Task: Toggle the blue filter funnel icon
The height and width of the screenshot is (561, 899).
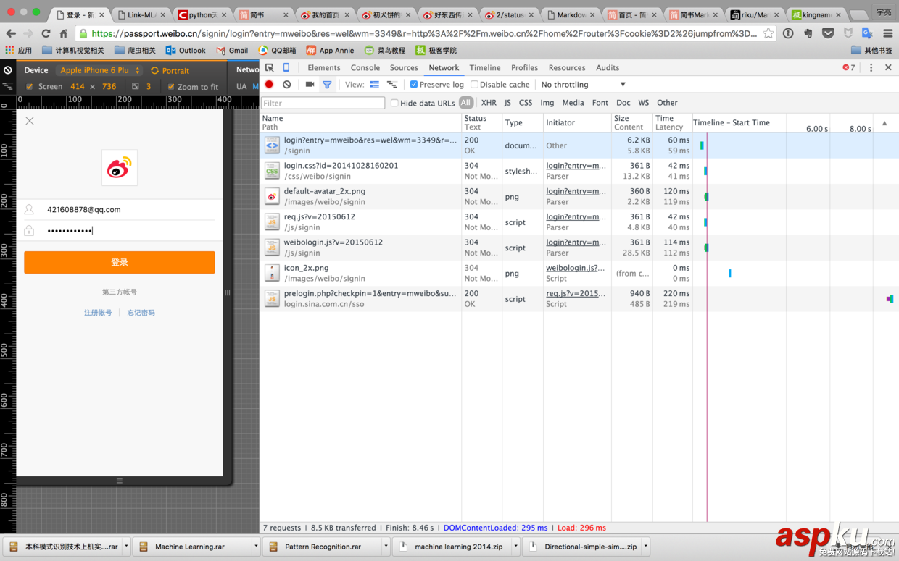Action: [x=327, y=85]
